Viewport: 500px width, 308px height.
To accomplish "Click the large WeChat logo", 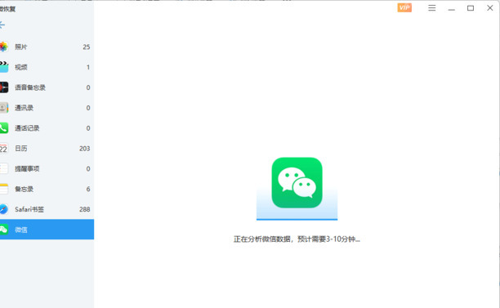I will tap(297, 183).
